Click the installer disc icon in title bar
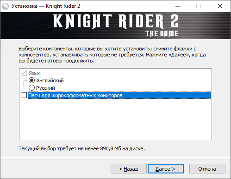The width and height of the screenshot is (231, 179). 6,6
